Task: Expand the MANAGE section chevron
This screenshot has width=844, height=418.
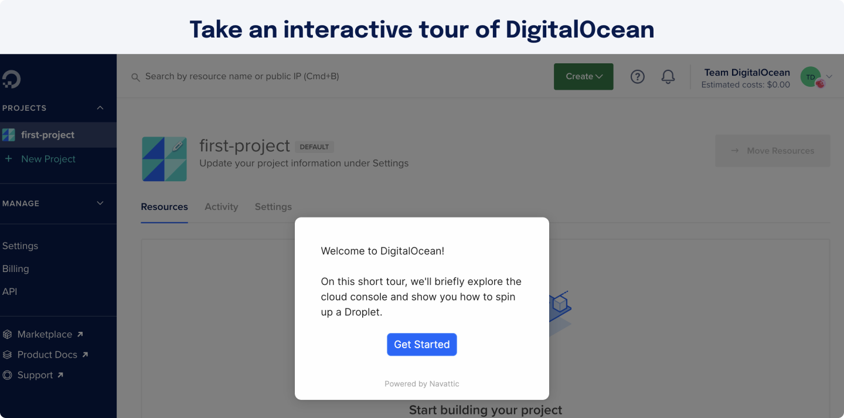Action: [100, 203]
